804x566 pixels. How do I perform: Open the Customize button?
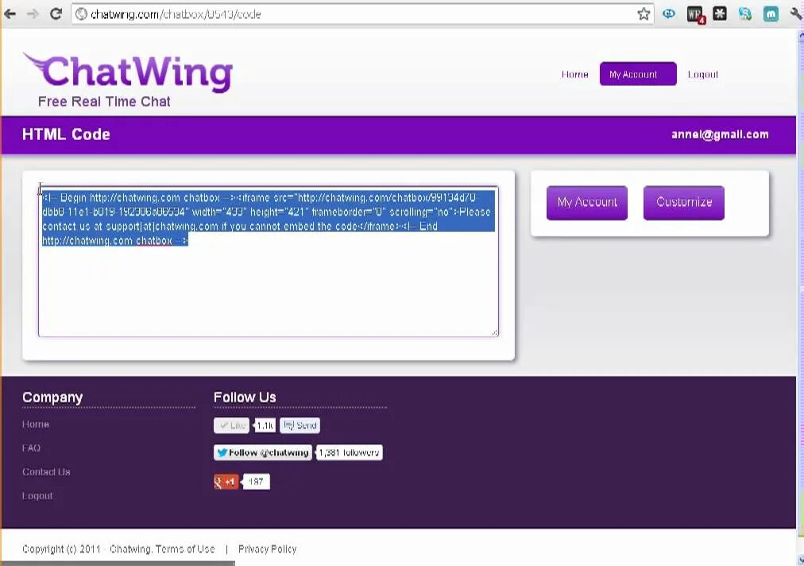[684, 202]
